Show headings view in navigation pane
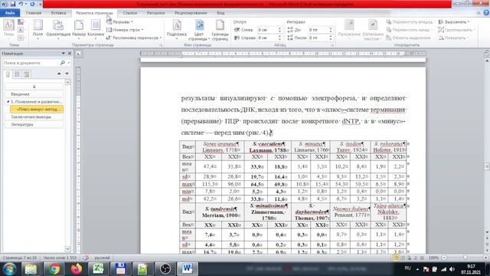The width and height of the screenshot is (490, 276). click(x=8, y=74)
